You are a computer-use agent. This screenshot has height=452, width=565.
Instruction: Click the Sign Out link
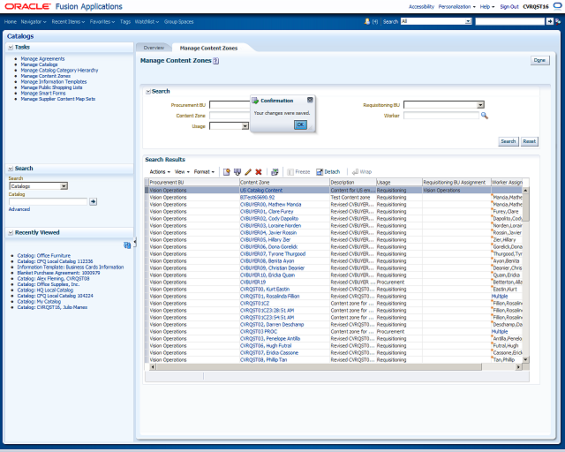(x=509, y=6)
